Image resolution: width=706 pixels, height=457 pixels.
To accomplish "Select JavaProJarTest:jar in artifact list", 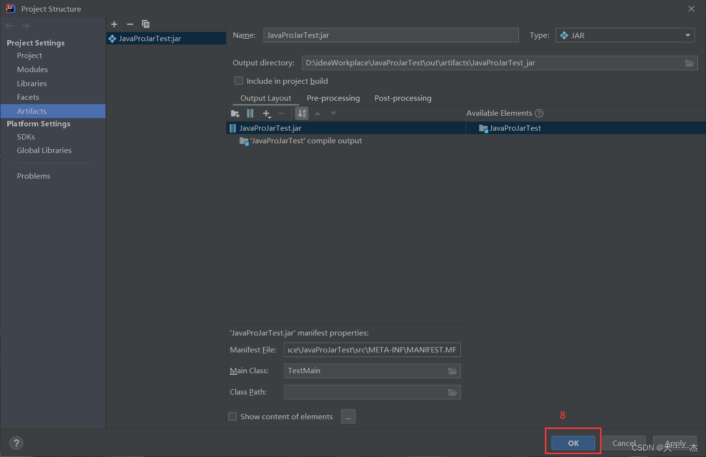I will pyautogui.click(x=166, y=39).
